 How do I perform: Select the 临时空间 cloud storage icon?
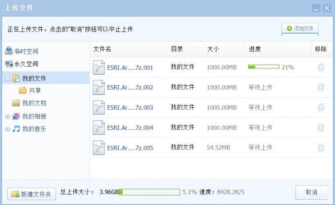pos(9,51)
